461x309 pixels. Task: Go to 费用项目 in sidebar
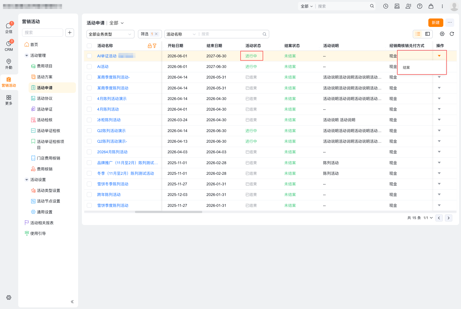(45, 66)
